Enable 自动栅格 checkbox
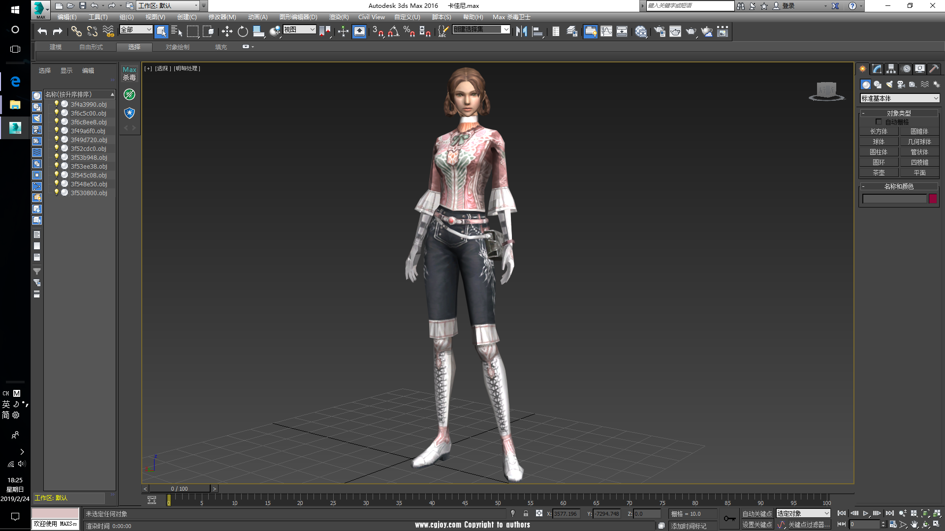The width and height of the screenshot is (945, 531). (879, 122)
